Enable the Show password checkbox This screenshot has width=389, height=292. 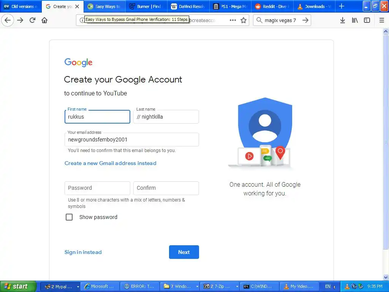click(69, 217)
